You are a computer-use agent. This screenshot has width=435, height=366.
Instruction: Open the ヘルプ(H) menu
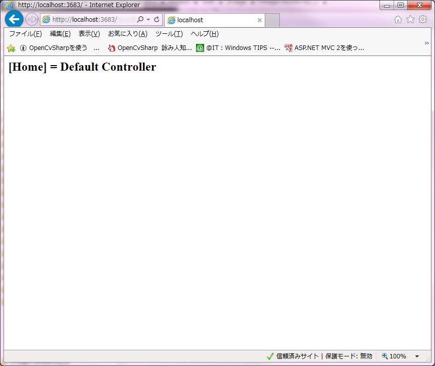pos(205,34)
